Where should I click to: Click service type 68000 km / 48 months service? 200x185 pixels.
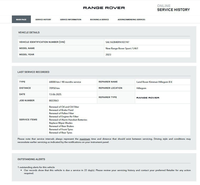(x=65, y=82)
